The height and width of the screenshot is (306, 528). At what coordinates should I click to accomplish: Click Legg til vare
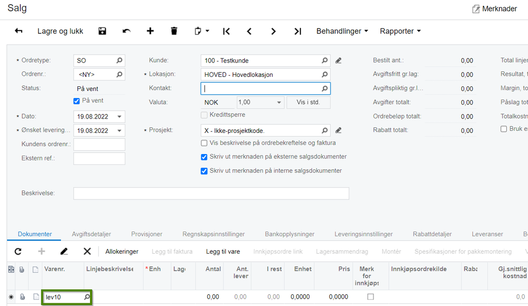coord(223,251)
